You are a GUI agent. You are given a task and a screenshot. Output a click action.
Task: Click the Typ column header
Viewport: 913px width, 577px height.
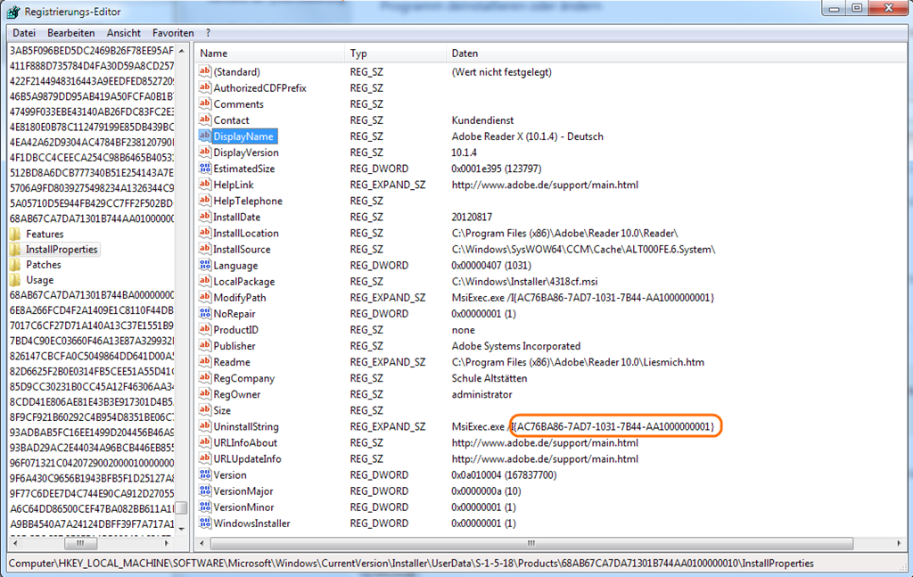coord(392,54)
